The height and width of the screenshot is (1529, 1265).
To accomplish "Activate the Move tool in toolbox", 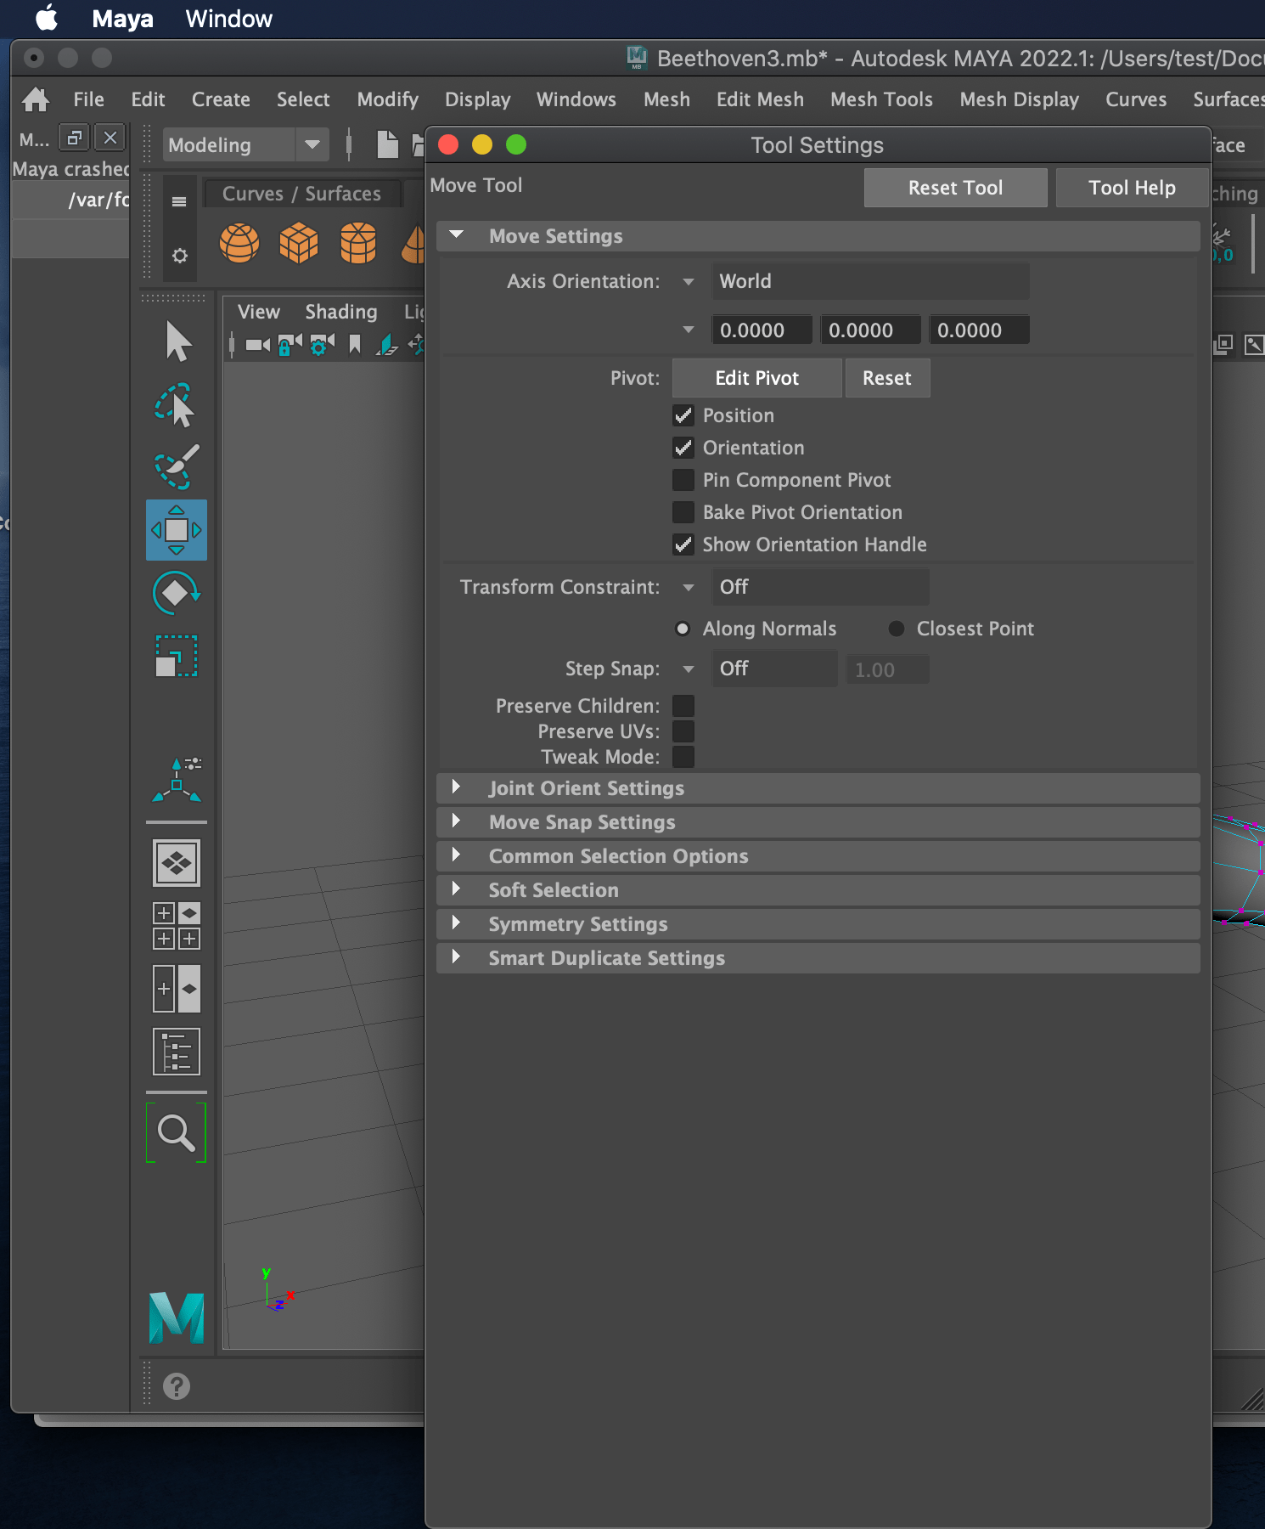I will 177,530.
